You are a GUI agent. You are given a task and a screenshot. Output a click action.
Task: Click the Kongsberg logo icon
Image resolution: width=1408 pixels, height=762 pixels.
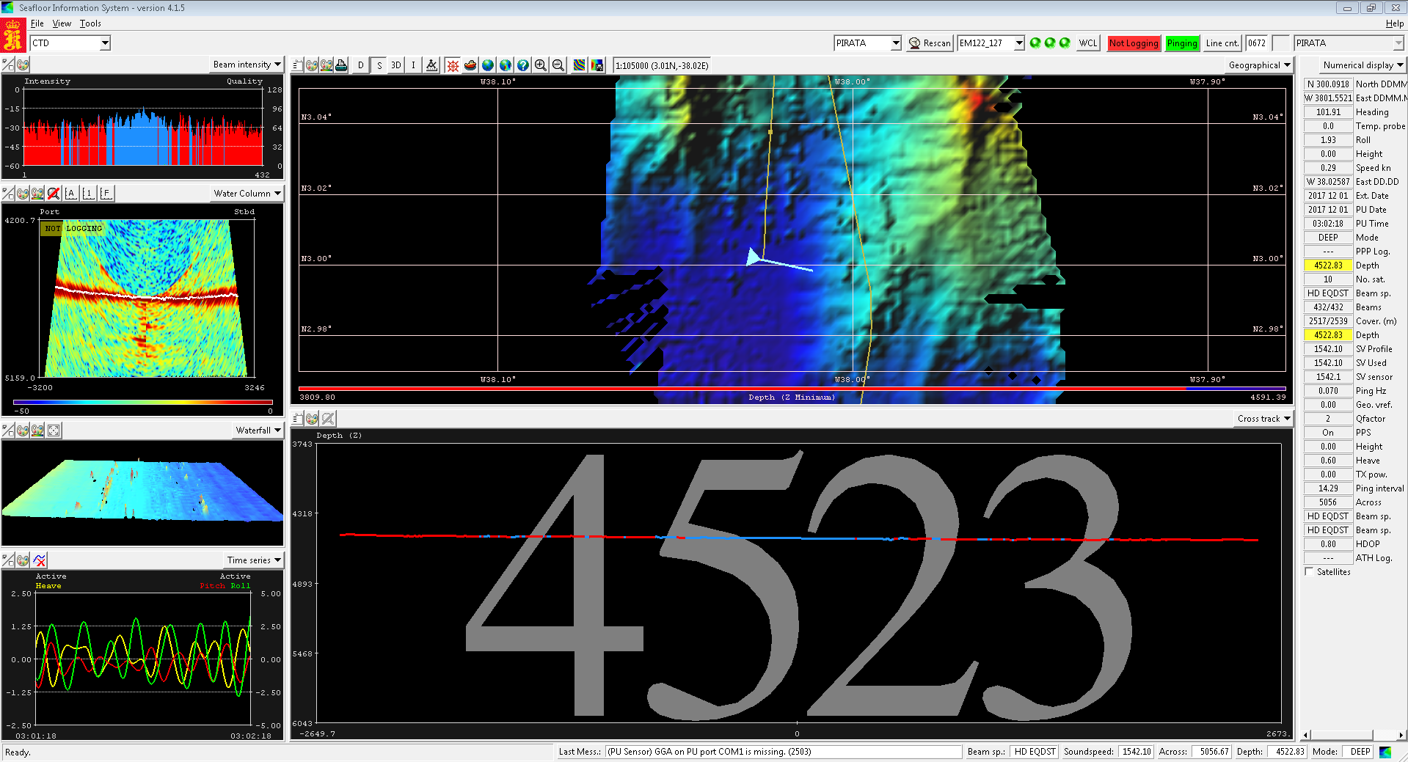click(13, 36)
